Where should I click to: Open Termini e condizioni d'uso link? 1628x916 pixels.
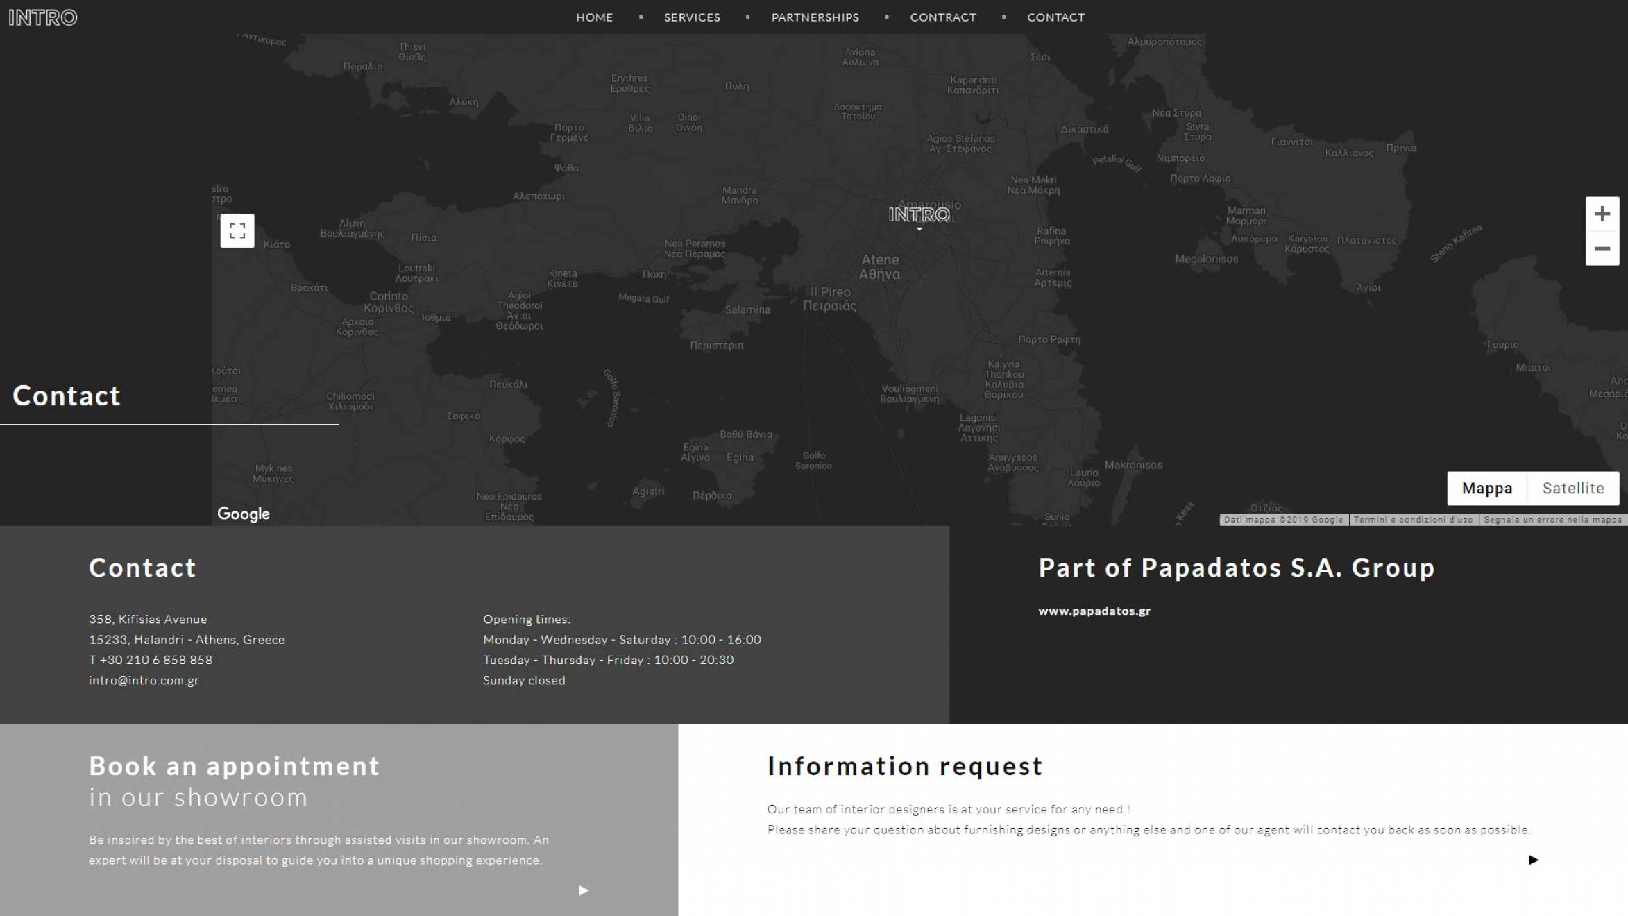pos(1413,520)
